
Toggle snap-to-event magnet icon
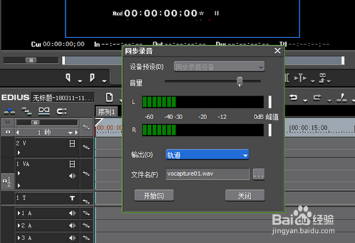[62, 111]
